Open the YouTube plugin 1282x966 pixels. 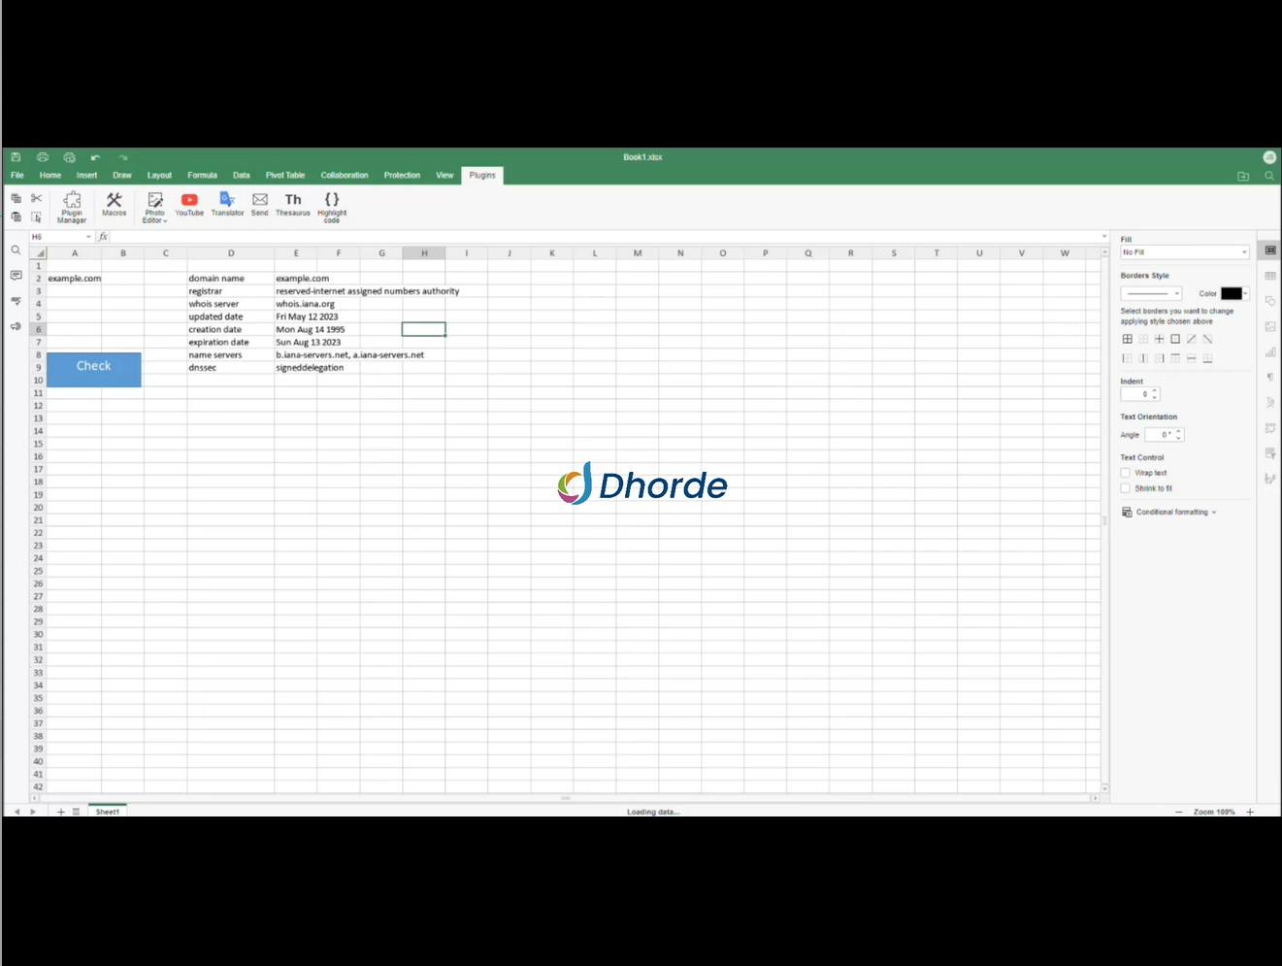(189, 204)
